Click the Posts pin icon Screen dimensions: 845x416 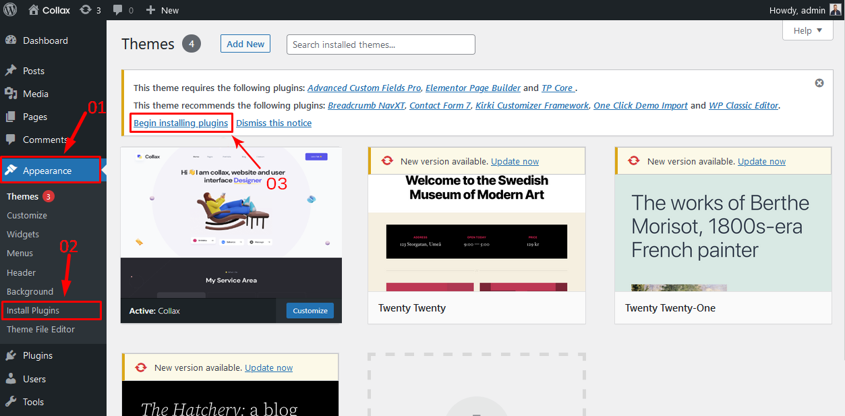(x=11, y=71)
